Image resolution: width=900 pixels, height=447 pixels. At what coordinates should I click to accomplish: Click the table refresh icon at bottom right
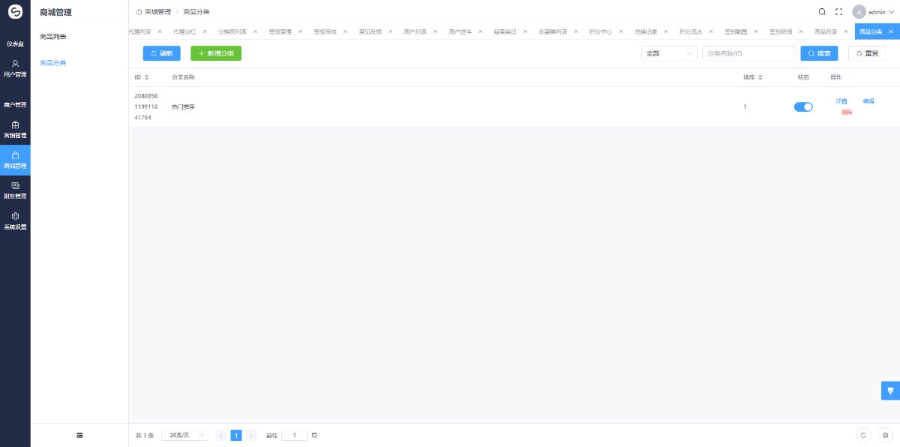pos(864,435)
